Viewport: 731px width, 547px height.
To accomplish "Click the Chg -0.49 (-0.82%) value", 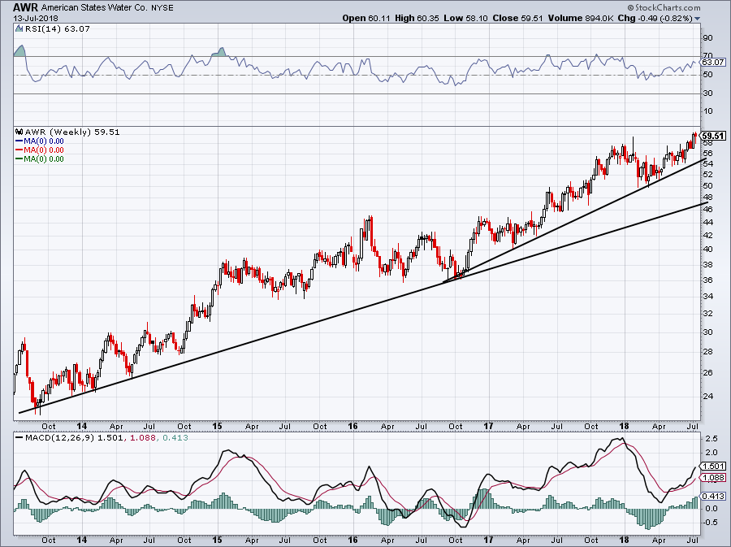I will pos(655,18).
